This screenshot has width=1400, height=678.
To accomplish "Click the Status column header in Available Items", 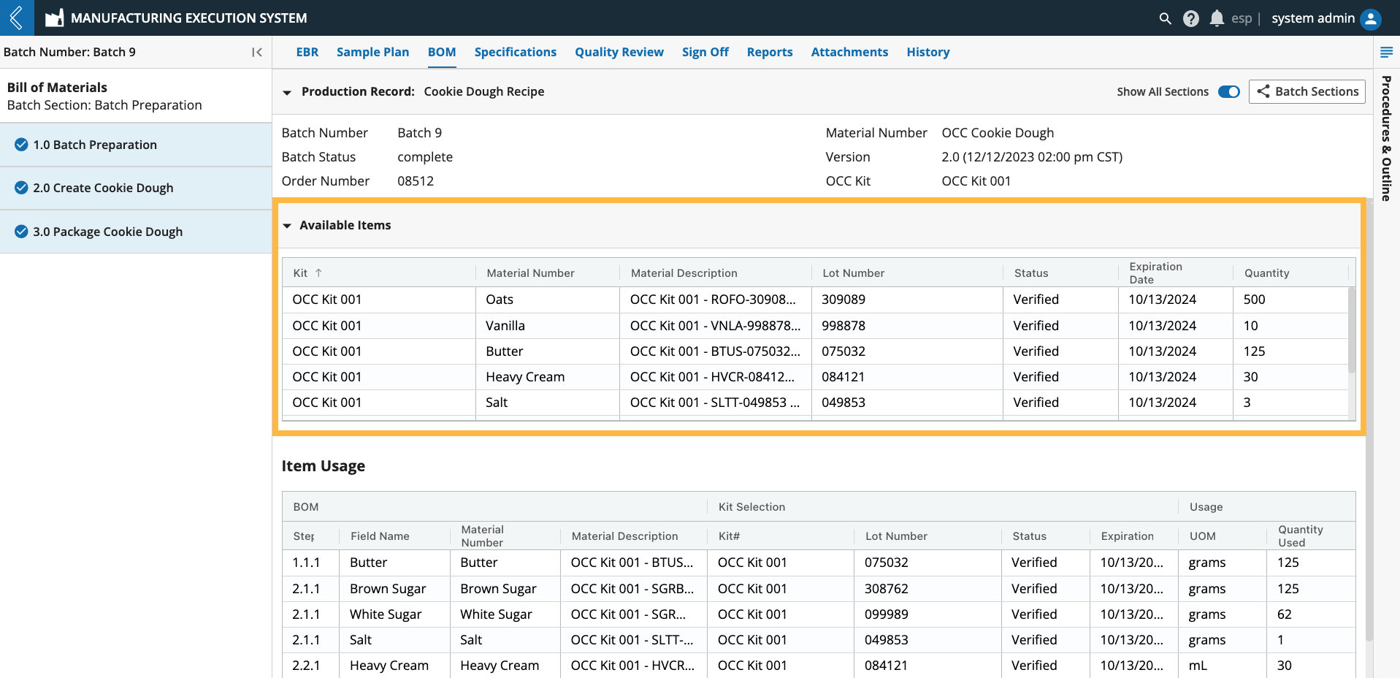I will point(1030,273).
